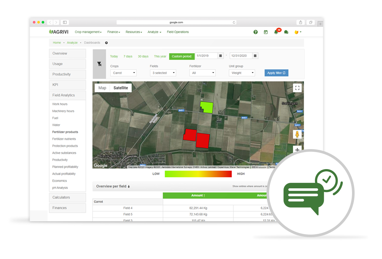Reload the page in address bar

(x=234, y=23)
